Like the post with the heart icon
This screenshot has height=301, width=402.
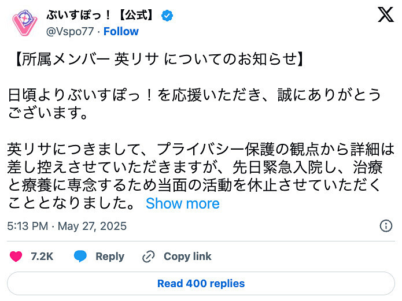[16, 257]
